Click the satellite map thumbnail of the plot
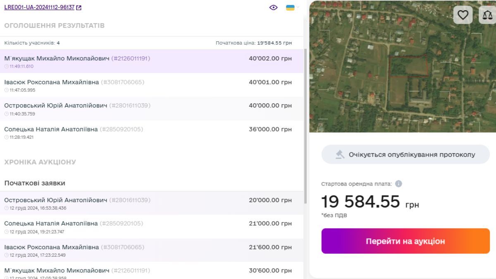This screenshot has width=496, height=279. [x=402, y=67]
